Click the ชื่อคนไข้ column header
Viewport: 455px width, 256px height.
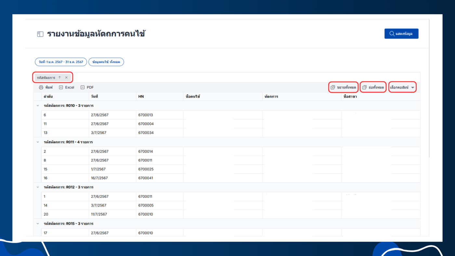223,97
